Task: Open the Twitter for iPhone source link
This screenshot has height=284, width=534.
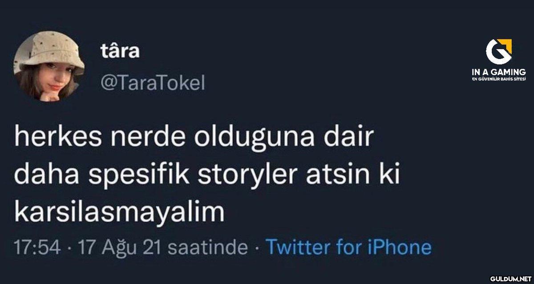Action: click(x=348, y=247)
